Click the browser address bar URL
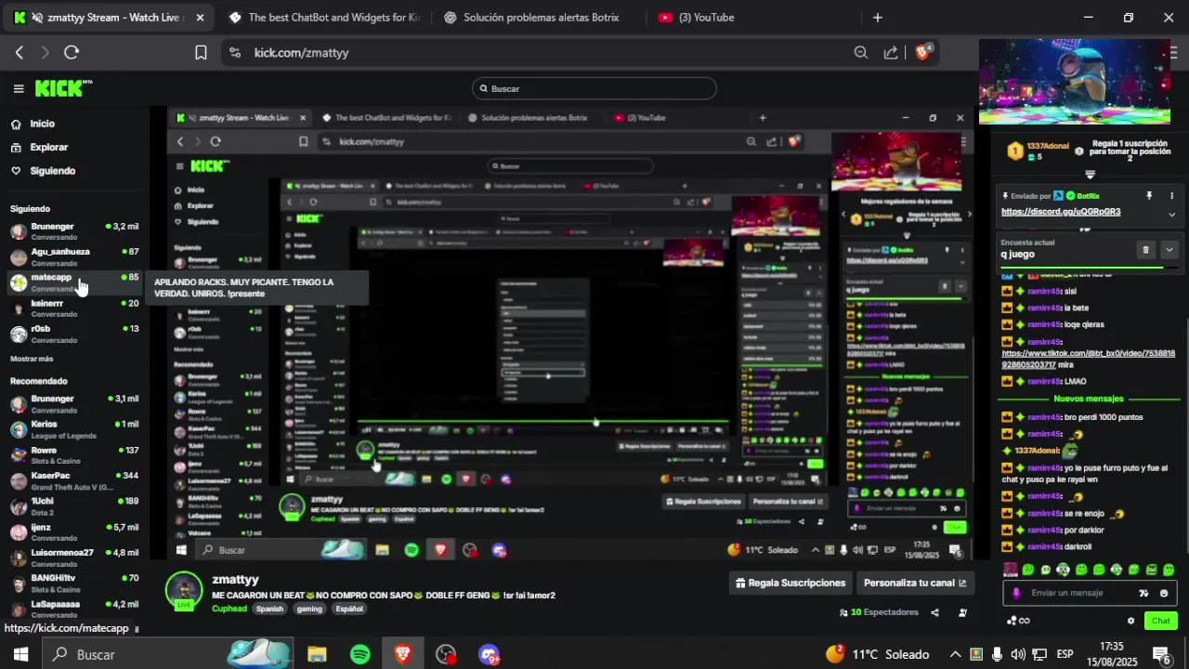 (301, 53)
